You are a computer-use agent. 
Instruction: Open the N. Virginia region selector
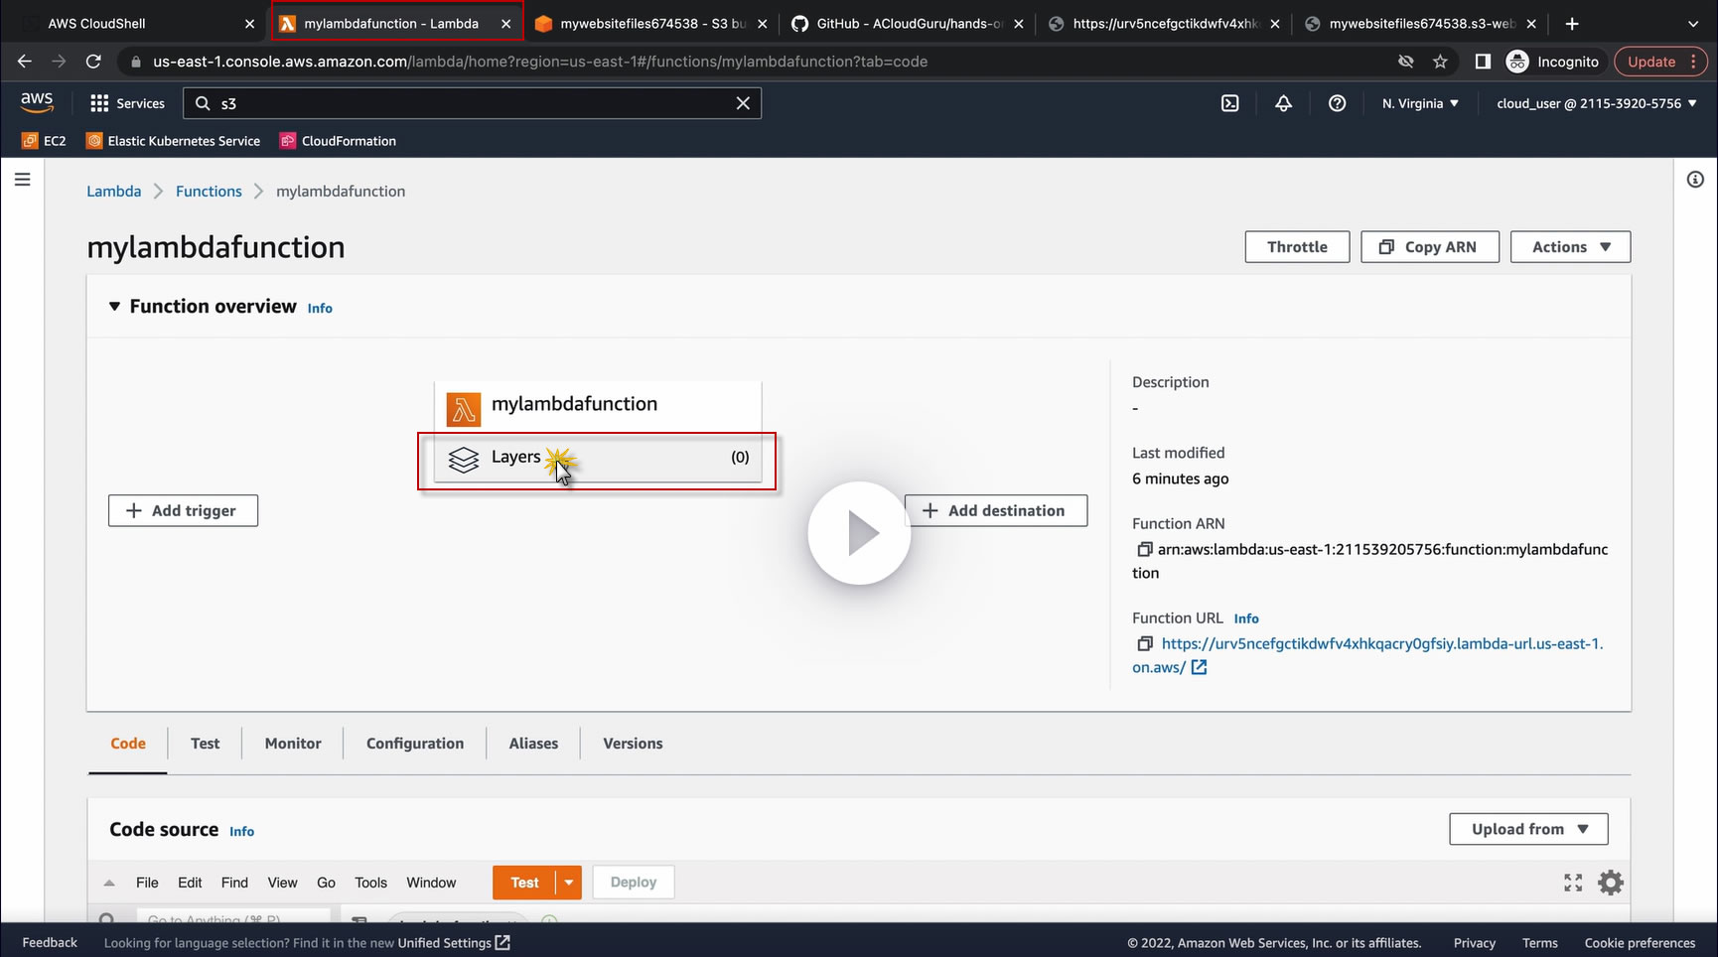click(x=1420, y=103)
